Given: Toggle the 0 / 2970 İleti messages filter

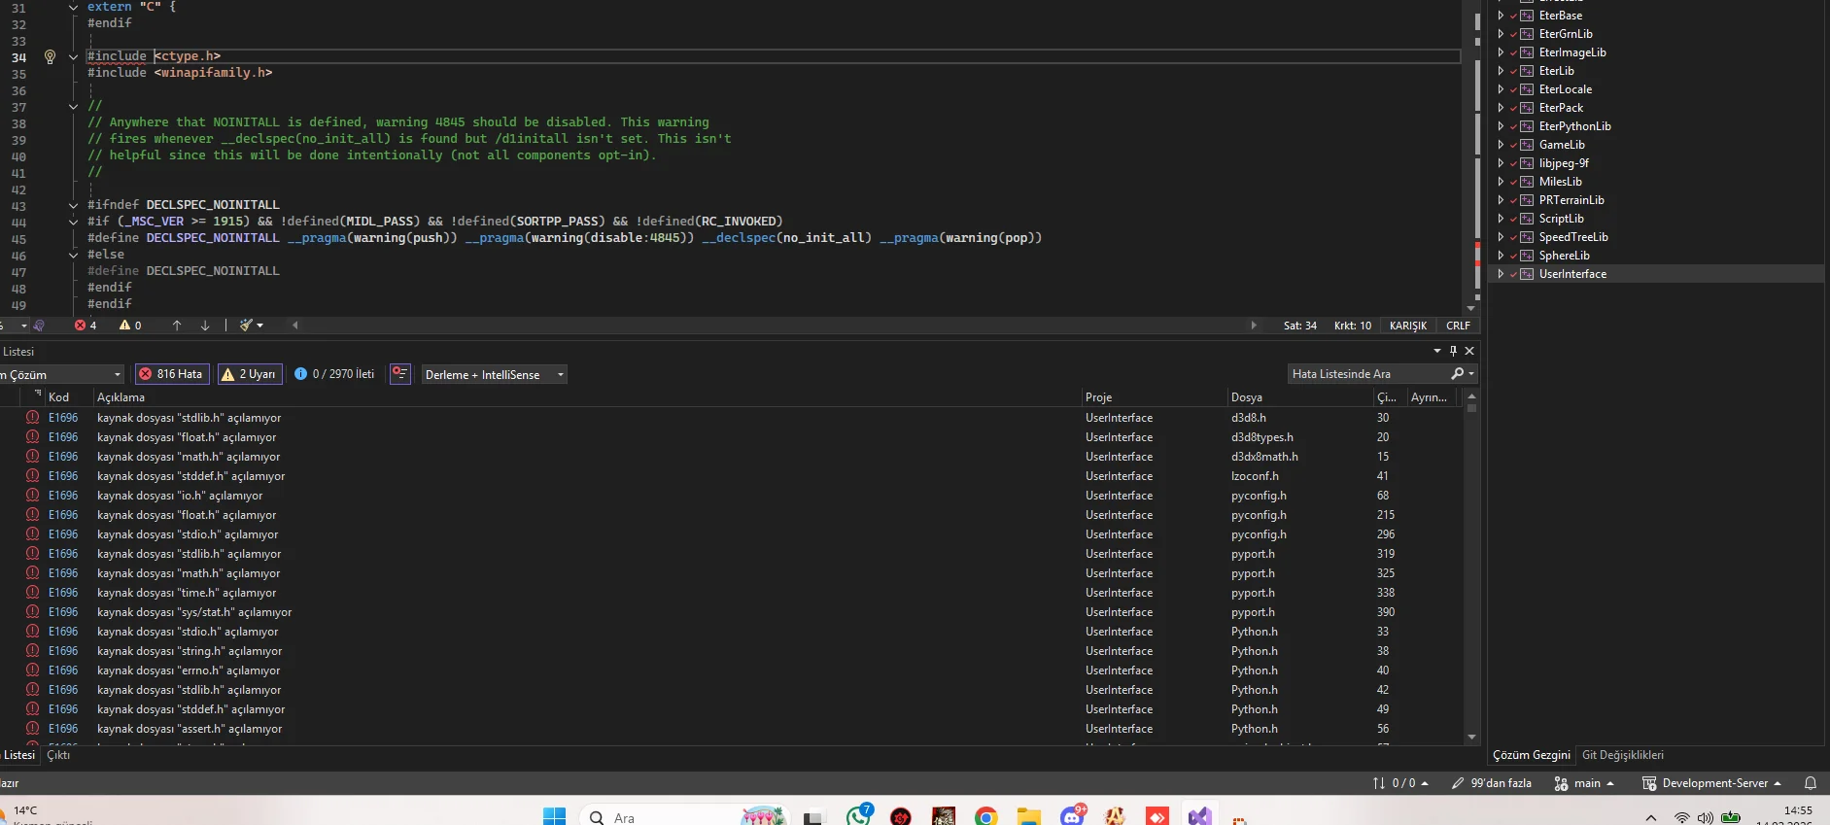Looking at the screenshot, I should coord(334,374).
